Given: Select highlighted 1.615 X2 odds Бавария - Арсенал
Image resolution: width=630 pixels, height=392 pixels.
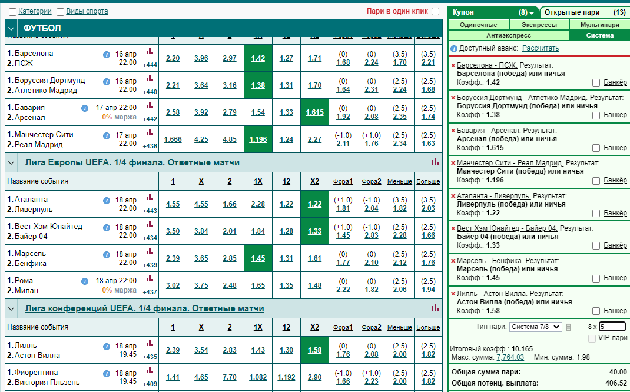Looking at the screenshot, I should pyautogui.click(x=314, y=112).
